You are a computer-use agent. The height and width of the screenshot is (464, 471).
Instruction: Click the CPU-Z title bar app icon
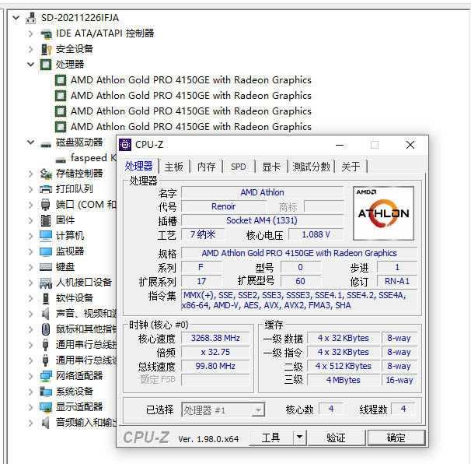pyautogui.click(x=125, y=145)
